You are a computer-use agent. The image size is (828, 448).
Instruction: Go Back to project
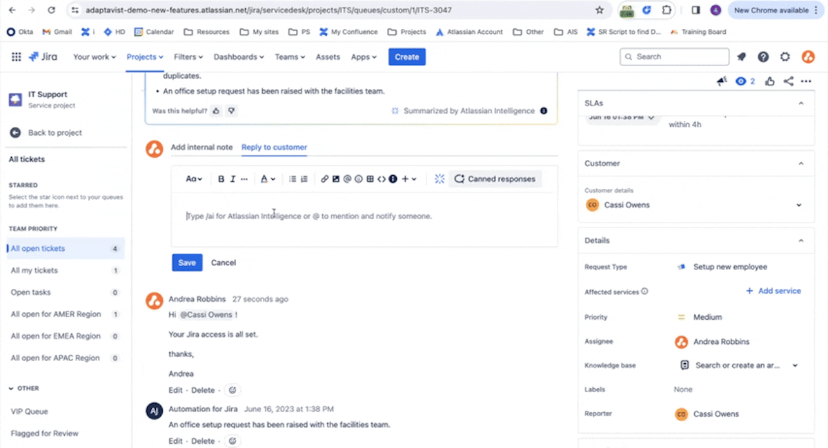point(46,133)
